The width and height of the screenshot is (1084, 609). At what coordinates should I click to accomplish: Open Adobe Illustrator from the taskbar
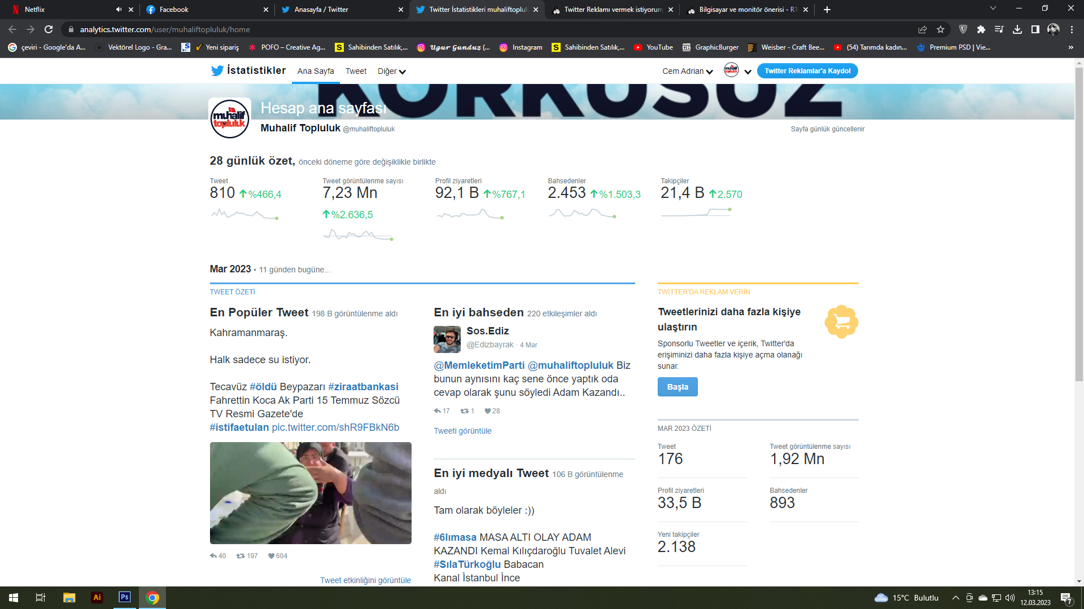(97, 598)
